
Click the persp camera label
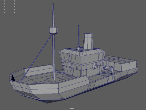tap(72, 108)
